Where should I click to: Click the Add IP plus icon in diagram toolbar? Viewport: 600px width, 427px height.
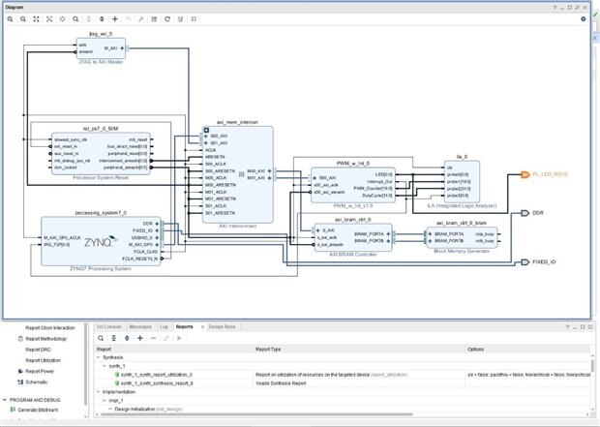click(x=115, y=18)
